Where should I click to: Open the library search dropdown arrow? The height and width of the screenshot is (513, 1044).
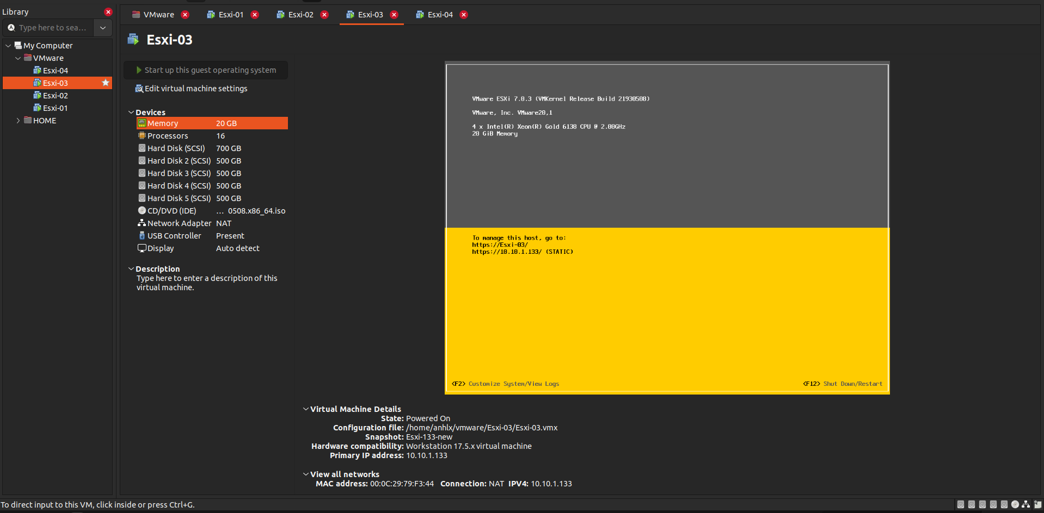tap(103, 28)
